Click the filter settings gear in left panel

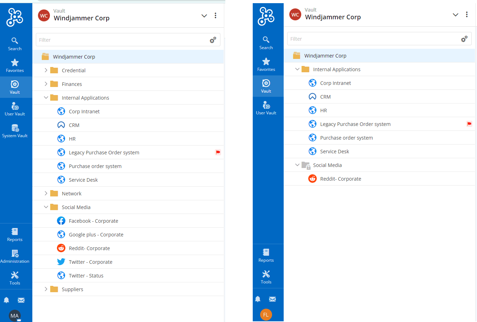pyautogui.click(x=213, y=40)
